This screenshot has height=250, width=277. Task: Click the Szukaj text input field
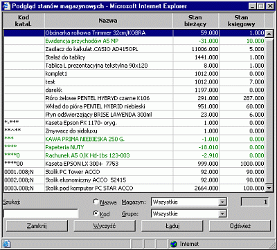pos(41,213)
